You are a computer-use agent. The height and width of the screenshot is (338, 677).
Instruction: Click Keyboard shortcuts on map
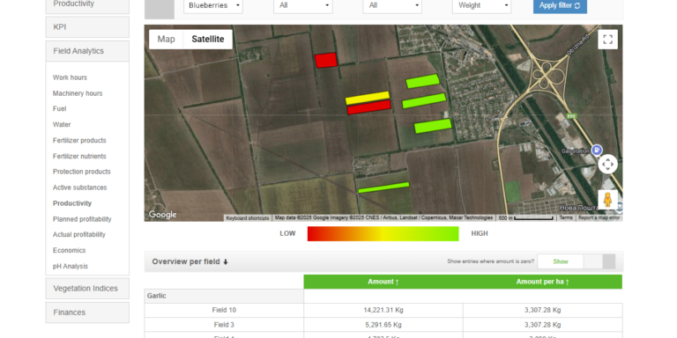pos(248,218)
